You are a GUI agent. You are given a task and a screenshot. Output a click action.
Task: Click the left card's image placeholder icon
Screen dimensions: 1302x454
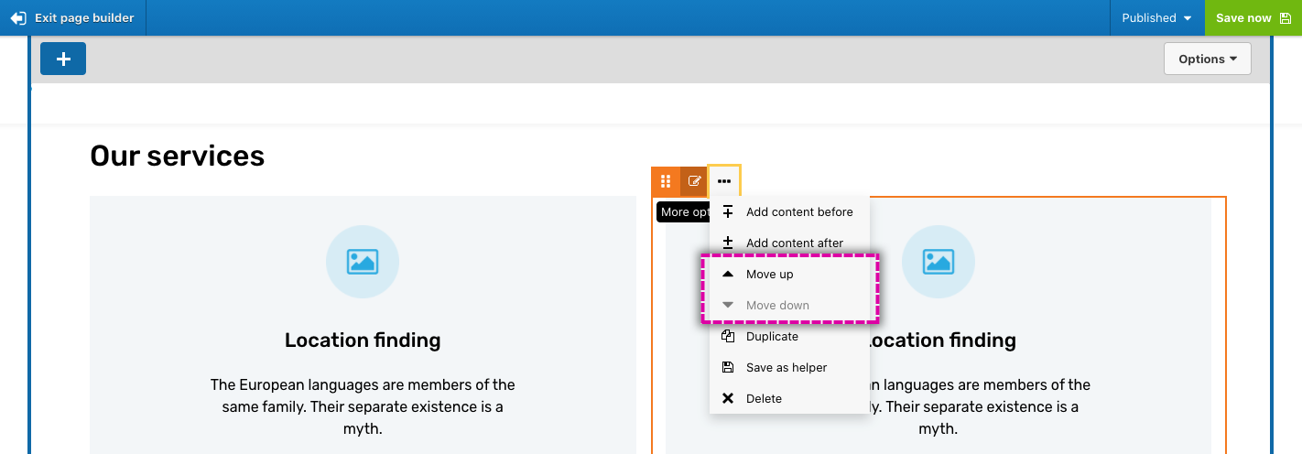[363, 262]
